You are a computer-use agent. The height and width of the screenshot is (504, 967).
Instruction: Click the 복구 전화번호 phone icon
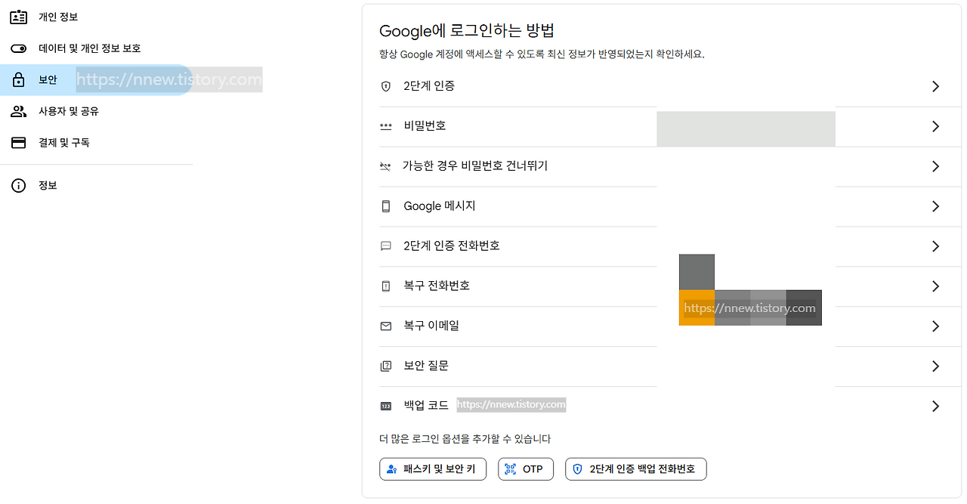[x=385, y=286]
